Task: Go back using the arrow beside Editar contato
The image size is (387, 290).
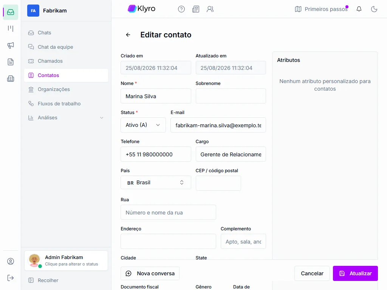Action: tap(128, 35)
